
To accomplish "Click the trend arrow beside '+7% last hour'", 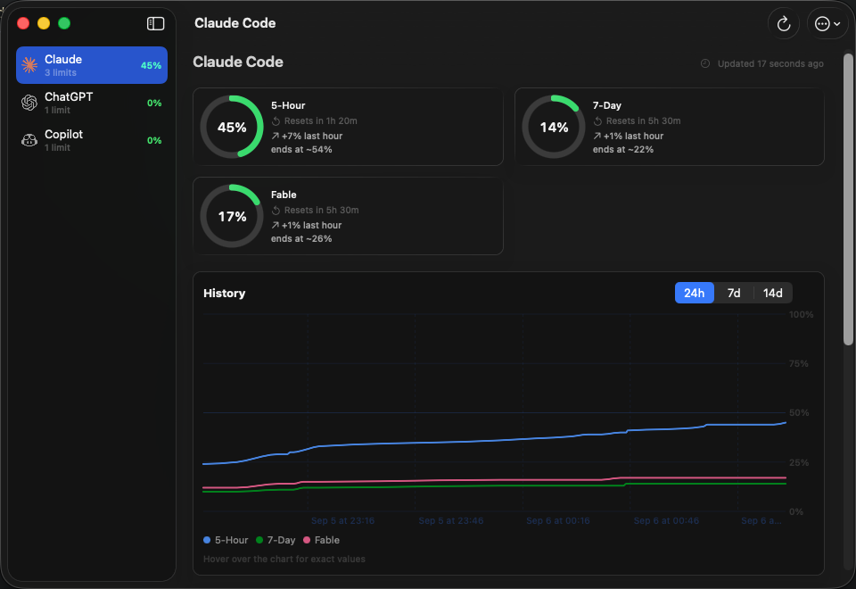I will point(276,136).
